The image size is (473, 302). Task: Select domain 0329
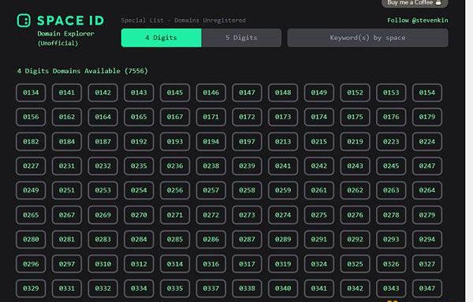31,289
